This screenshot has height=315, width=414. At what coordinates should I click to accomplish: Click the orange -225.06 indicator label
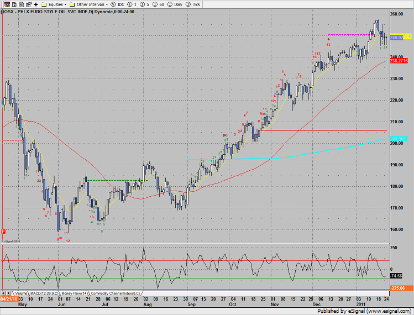point(402,288)
